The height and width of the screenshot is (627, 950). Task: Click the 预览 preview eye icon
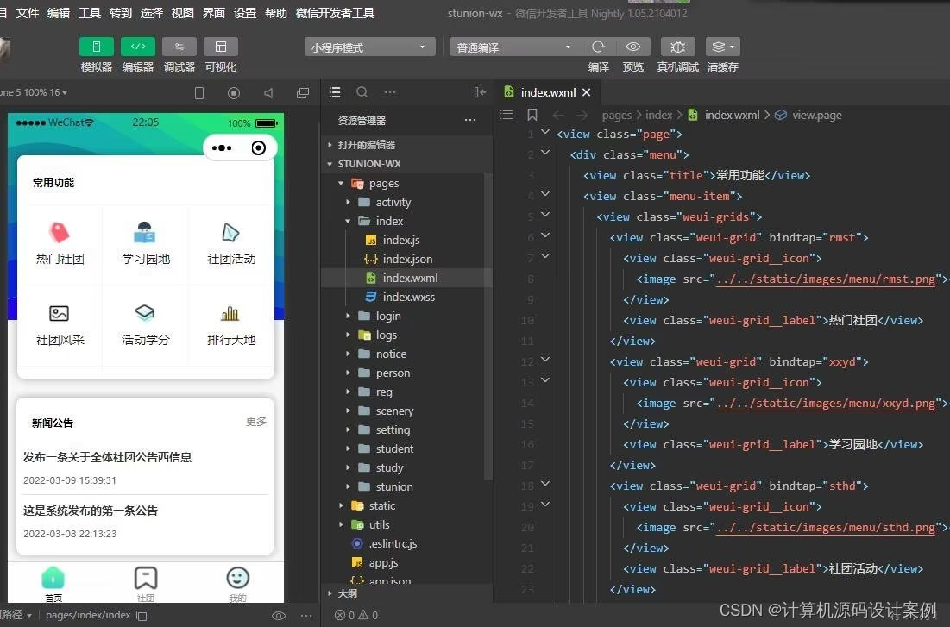pos(633,47)
